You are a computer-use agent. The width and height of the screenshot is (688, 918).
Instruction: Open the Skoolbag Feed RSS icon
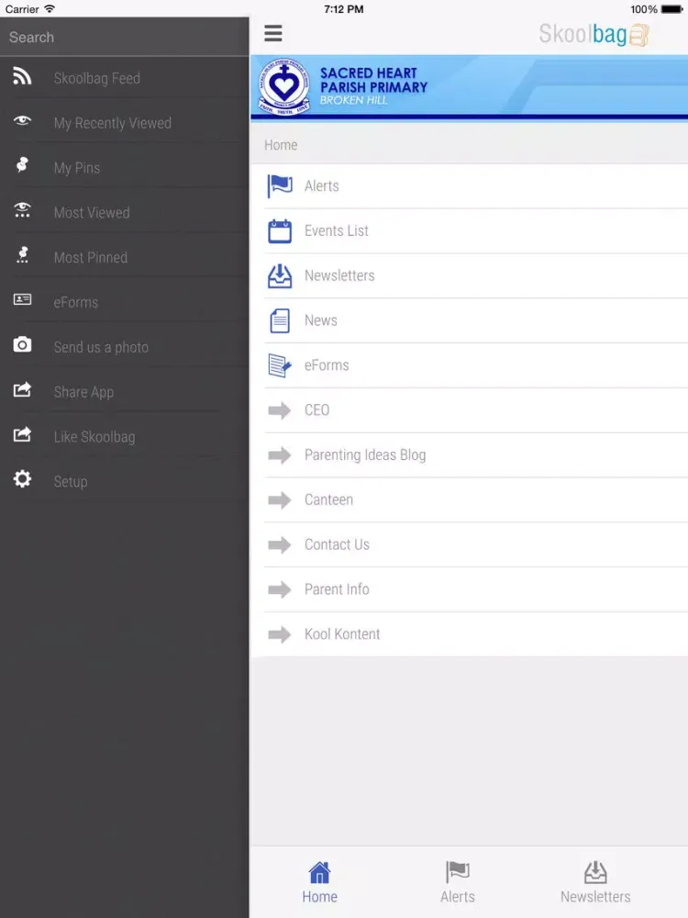[x=22, y=76]
